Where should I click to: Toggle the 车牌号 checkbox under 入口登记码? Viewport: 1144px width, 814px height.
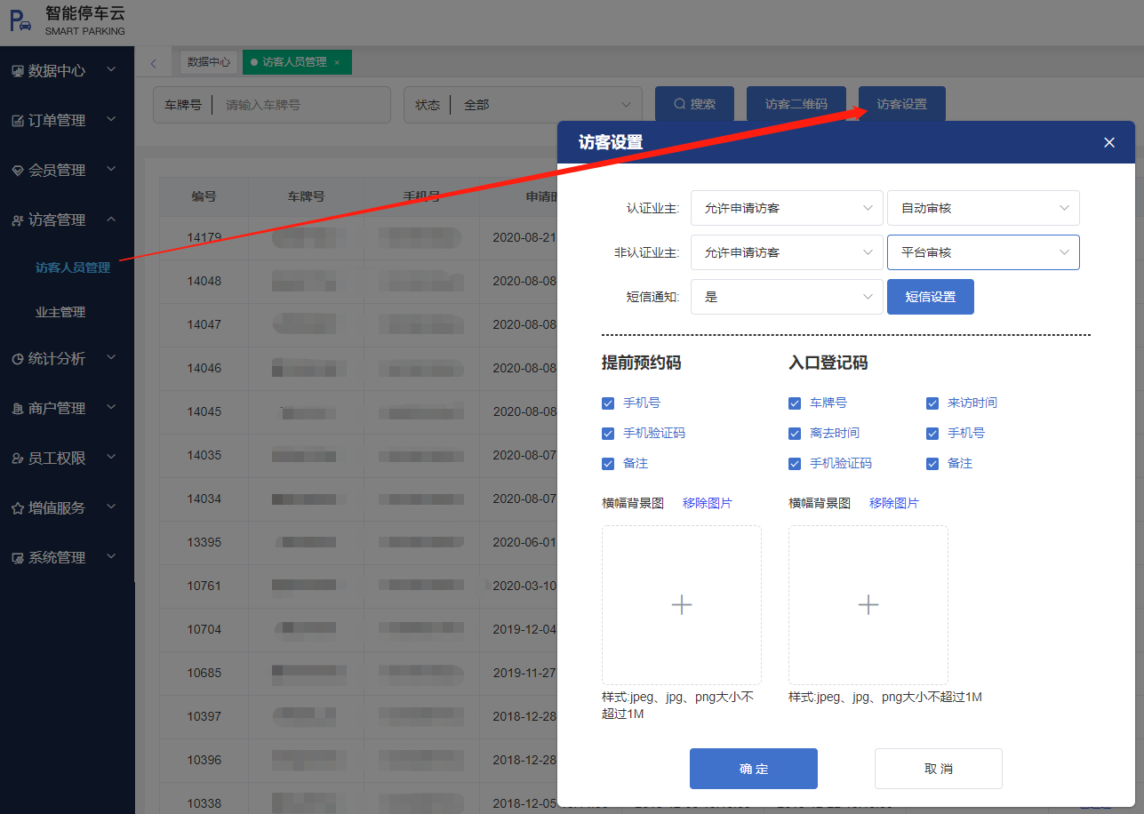point(795,403)
